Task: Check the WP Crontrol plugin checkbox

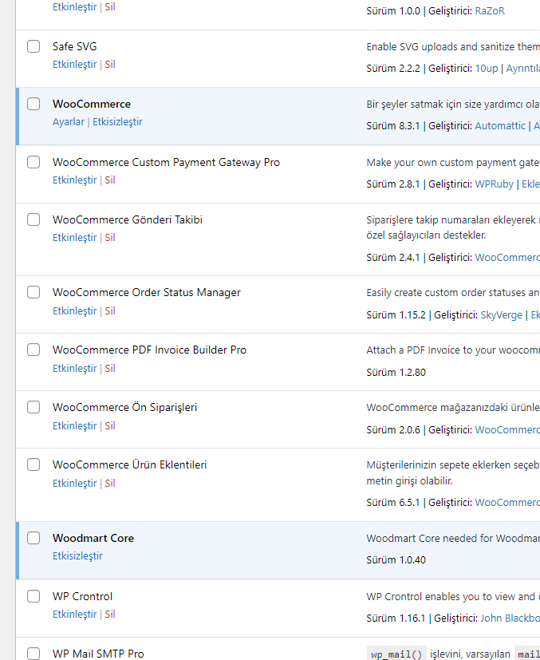Action: (x=34, y=596)
